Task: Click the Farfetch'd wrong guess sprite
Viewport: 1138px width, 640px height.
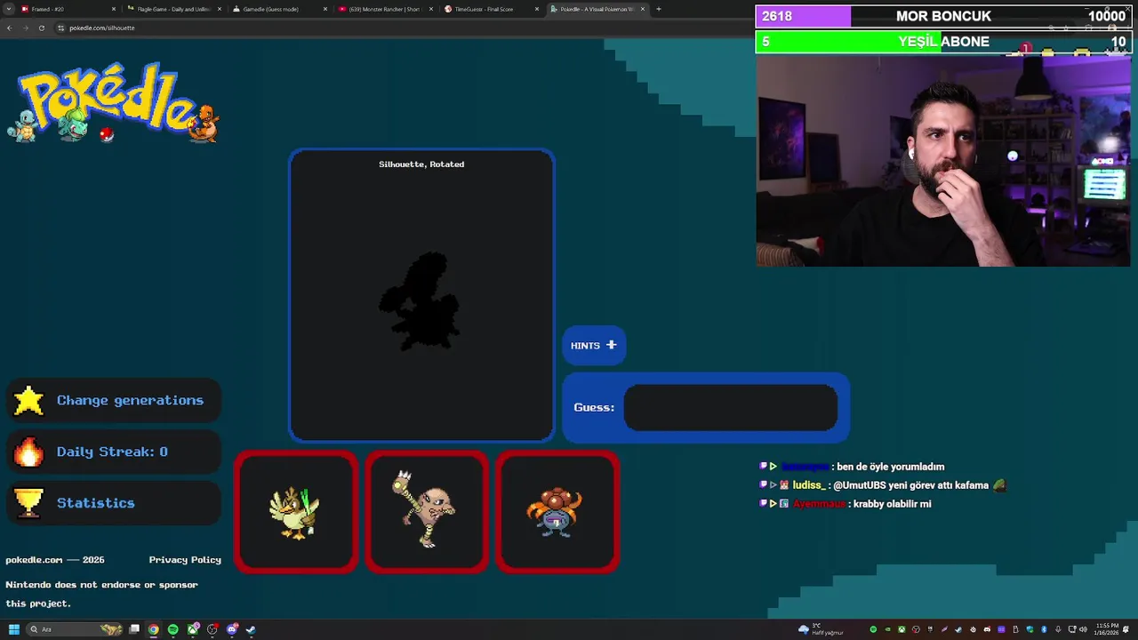Action: (x=295, y=512)
